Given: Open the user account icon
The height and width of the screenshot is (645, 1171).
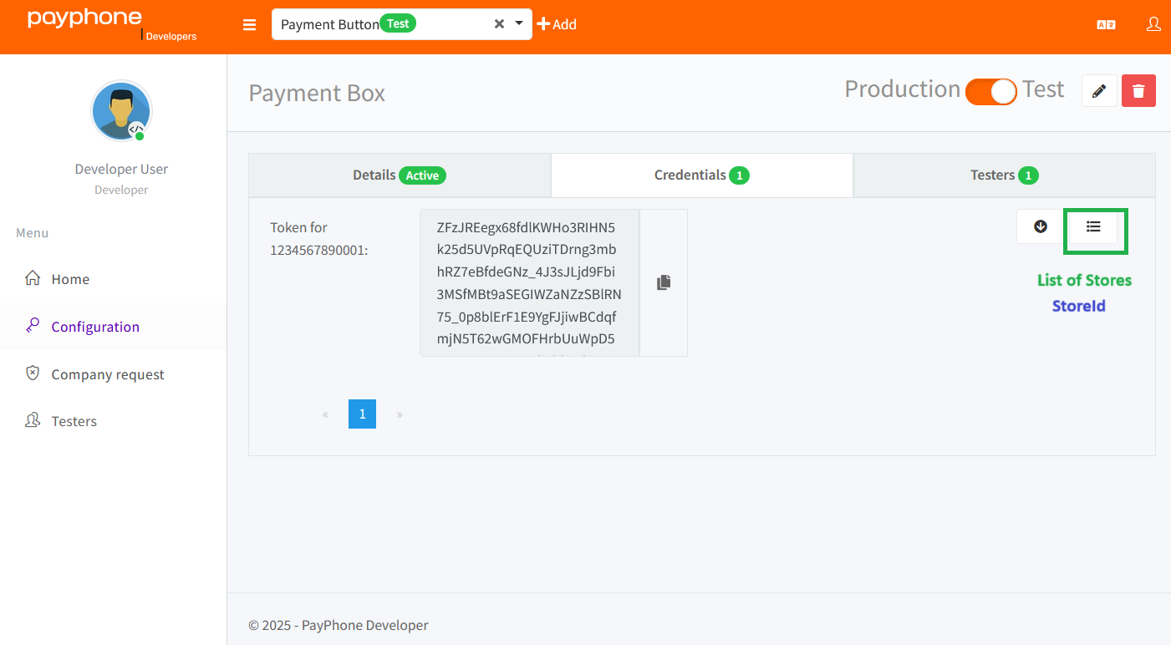Looking at the screenshot, I should (1153, 24).
